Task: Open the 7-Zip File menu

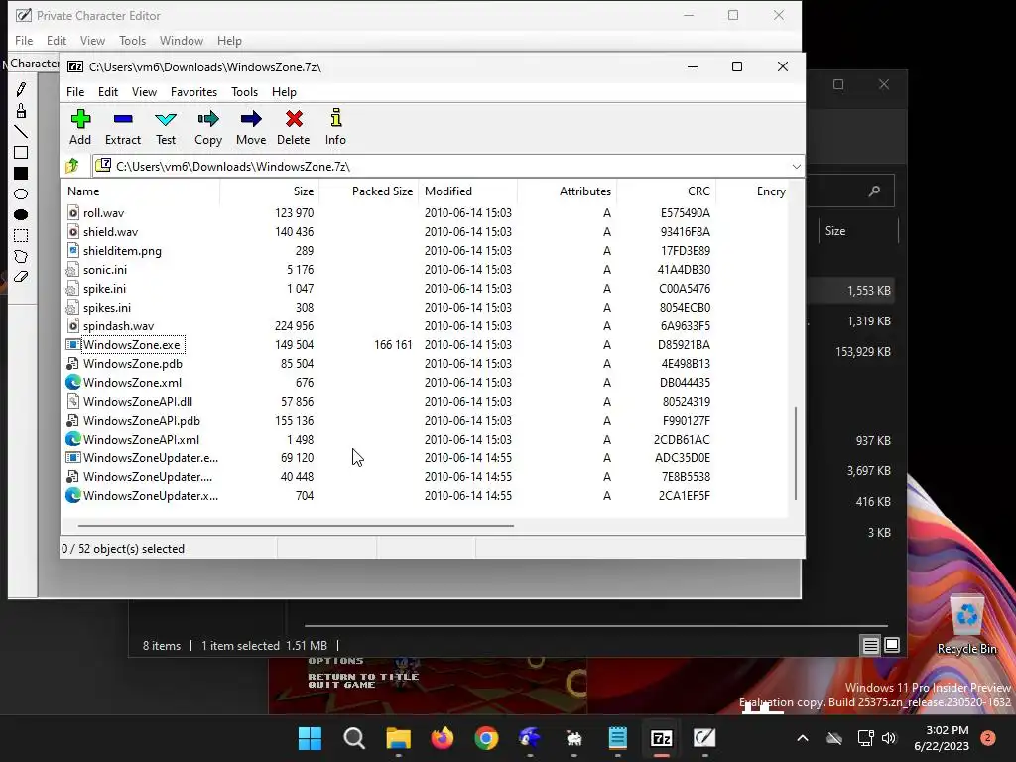Action: pyautogui.click(x=75, y=92)
